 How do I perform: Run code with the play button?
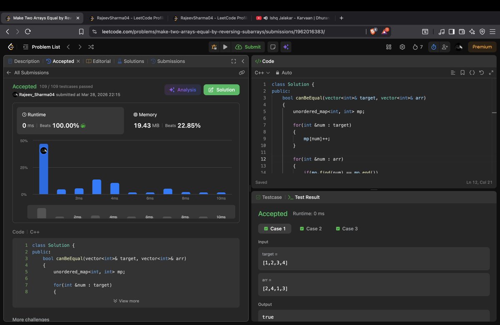(x=225, y=47)
